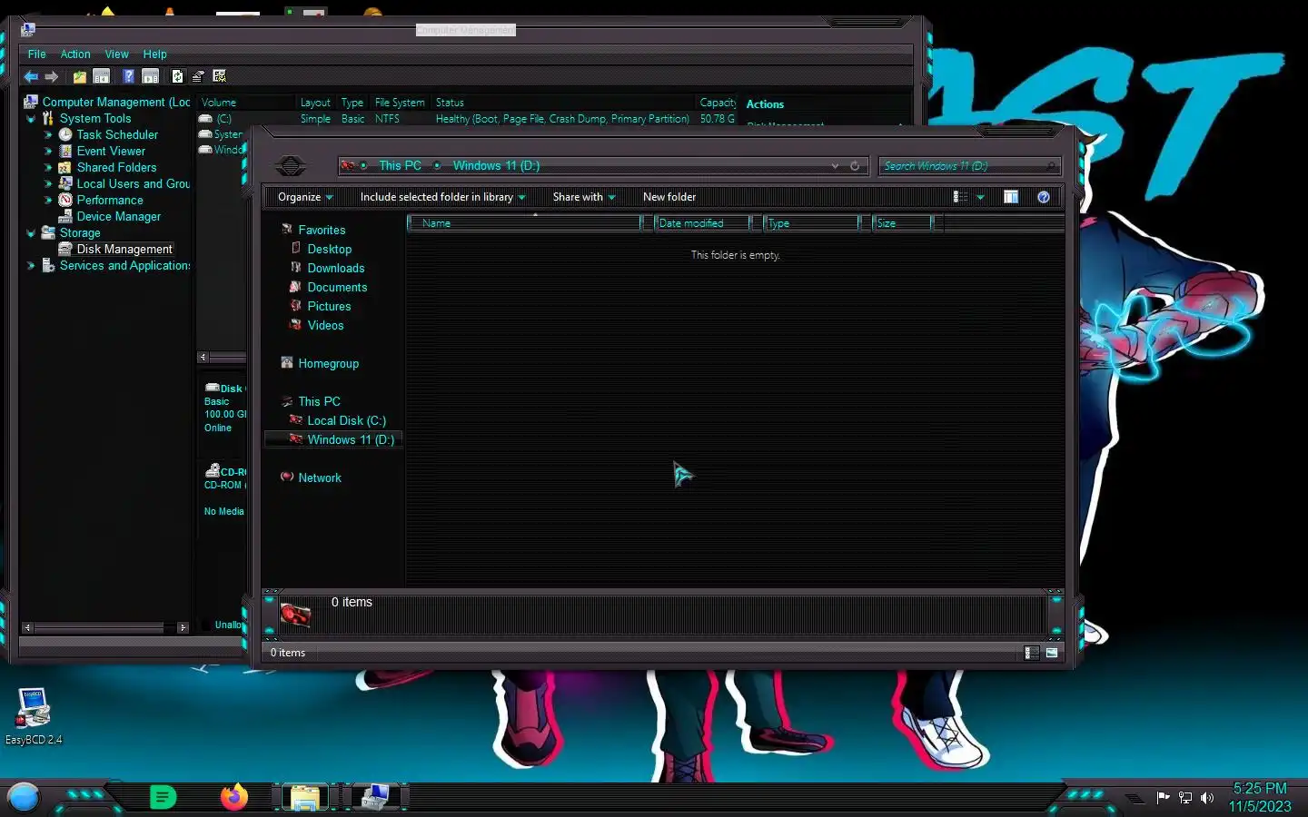The width and height of the screenshot is (1308, 817).
Task: Open the Action menu
Action: (x=75, y=54)
